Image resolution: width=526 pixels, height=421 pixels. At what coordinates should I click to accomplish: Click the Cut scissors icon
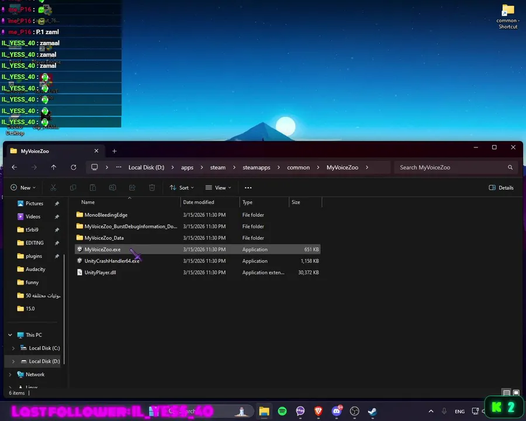point(53,188)
